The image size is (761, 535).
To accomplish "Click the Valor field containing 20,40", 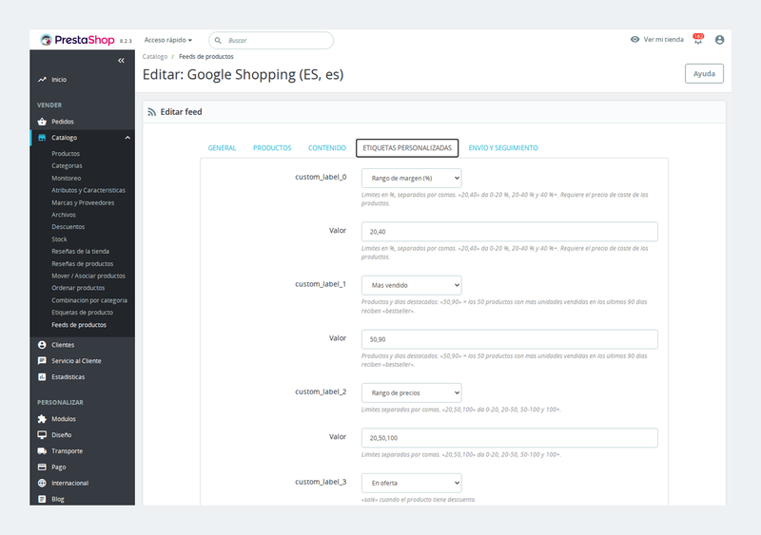I will (x=510, y=232).
